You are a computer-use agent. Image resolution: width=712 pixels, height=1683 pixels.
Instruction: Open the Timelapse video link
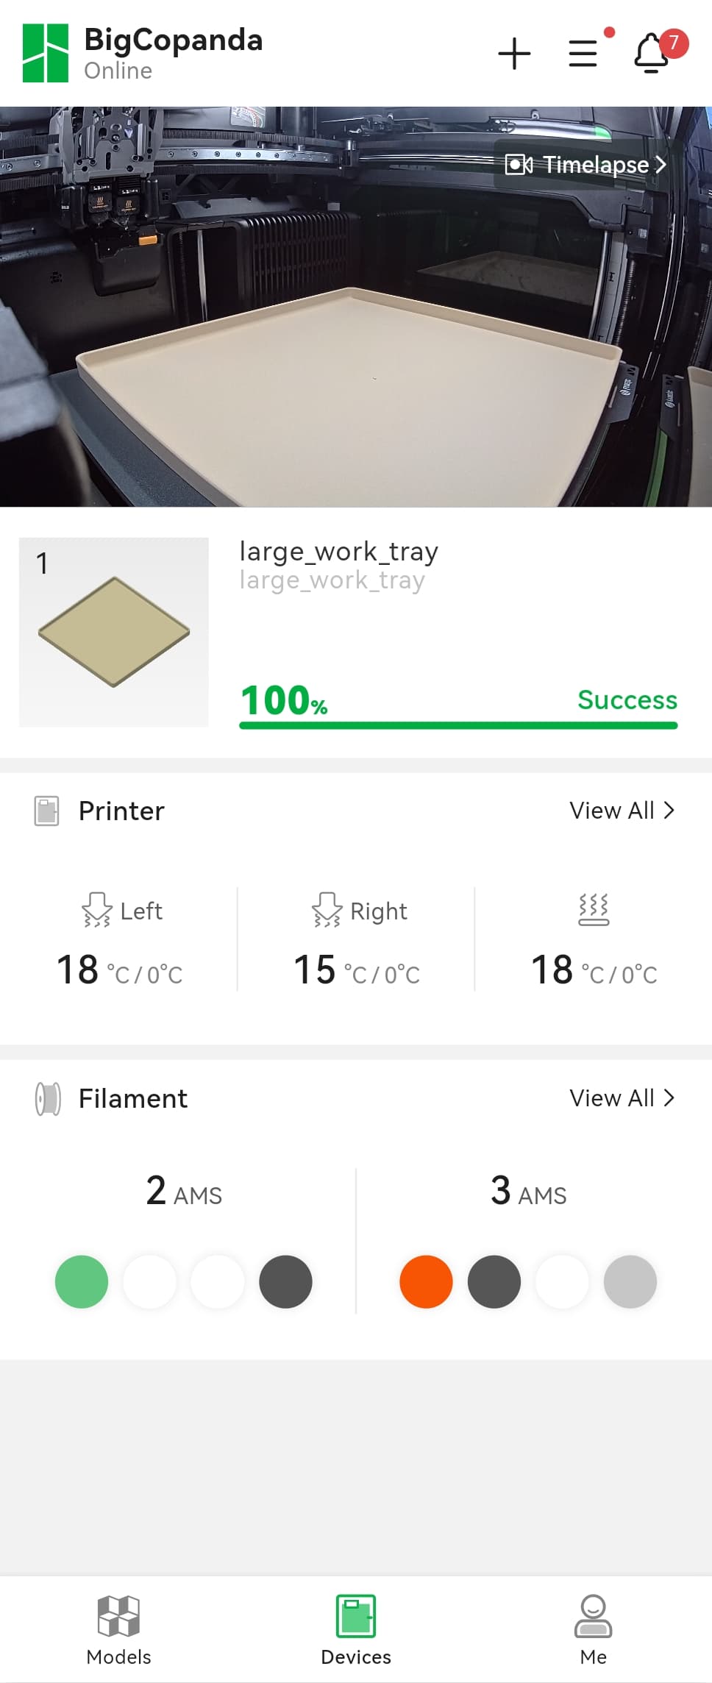point(585,165)
